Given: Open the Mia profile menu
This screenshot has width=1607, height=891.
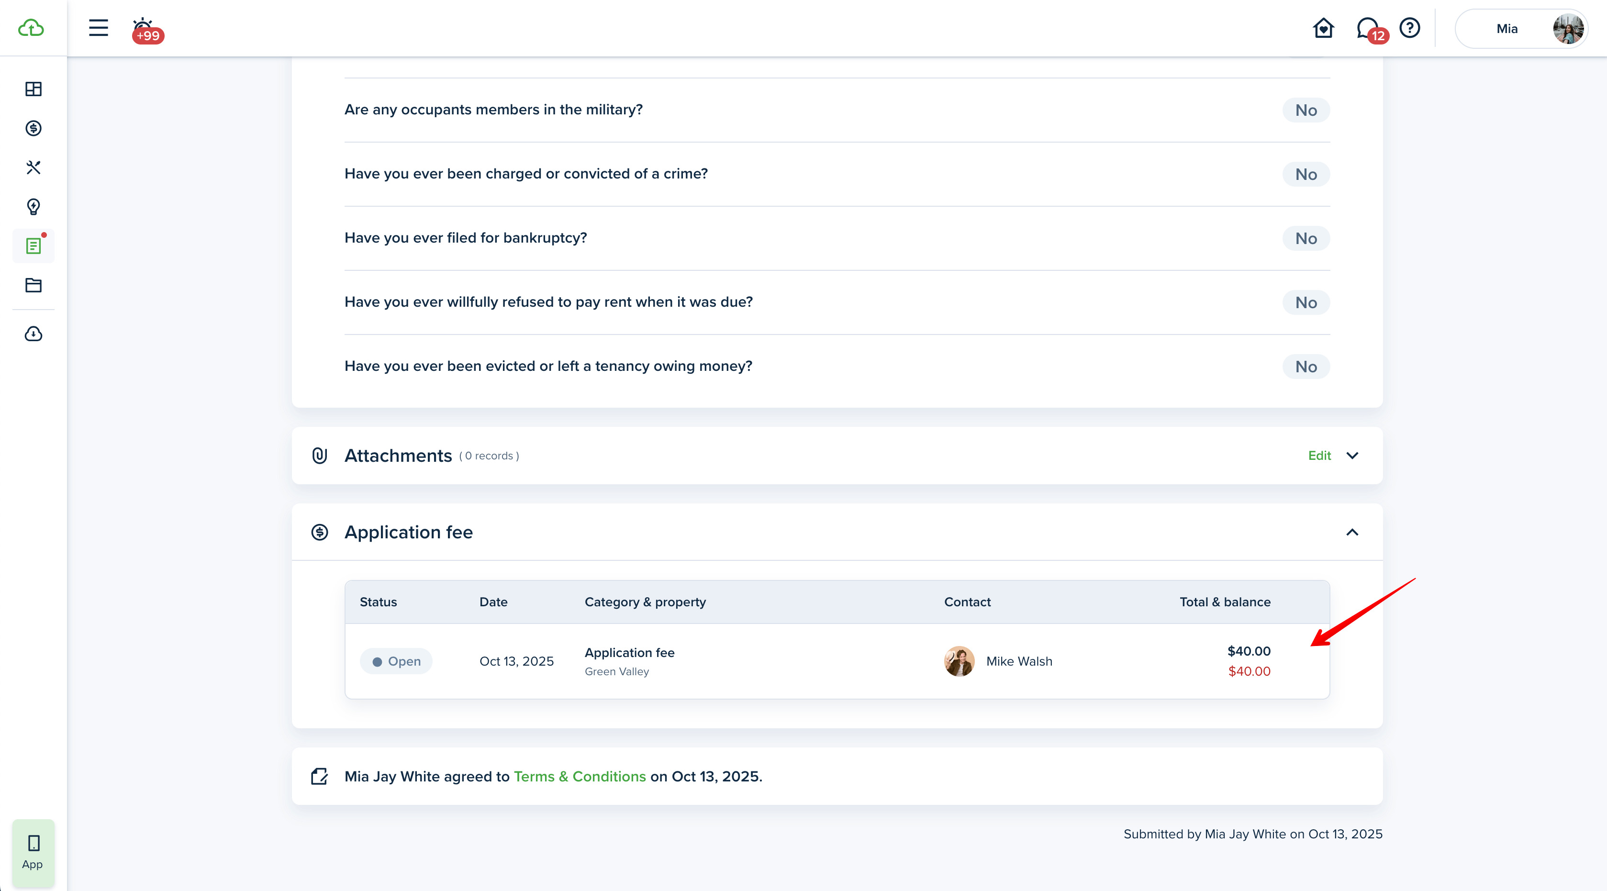Looking at the screenshot, I should (x=1520, y=29).
